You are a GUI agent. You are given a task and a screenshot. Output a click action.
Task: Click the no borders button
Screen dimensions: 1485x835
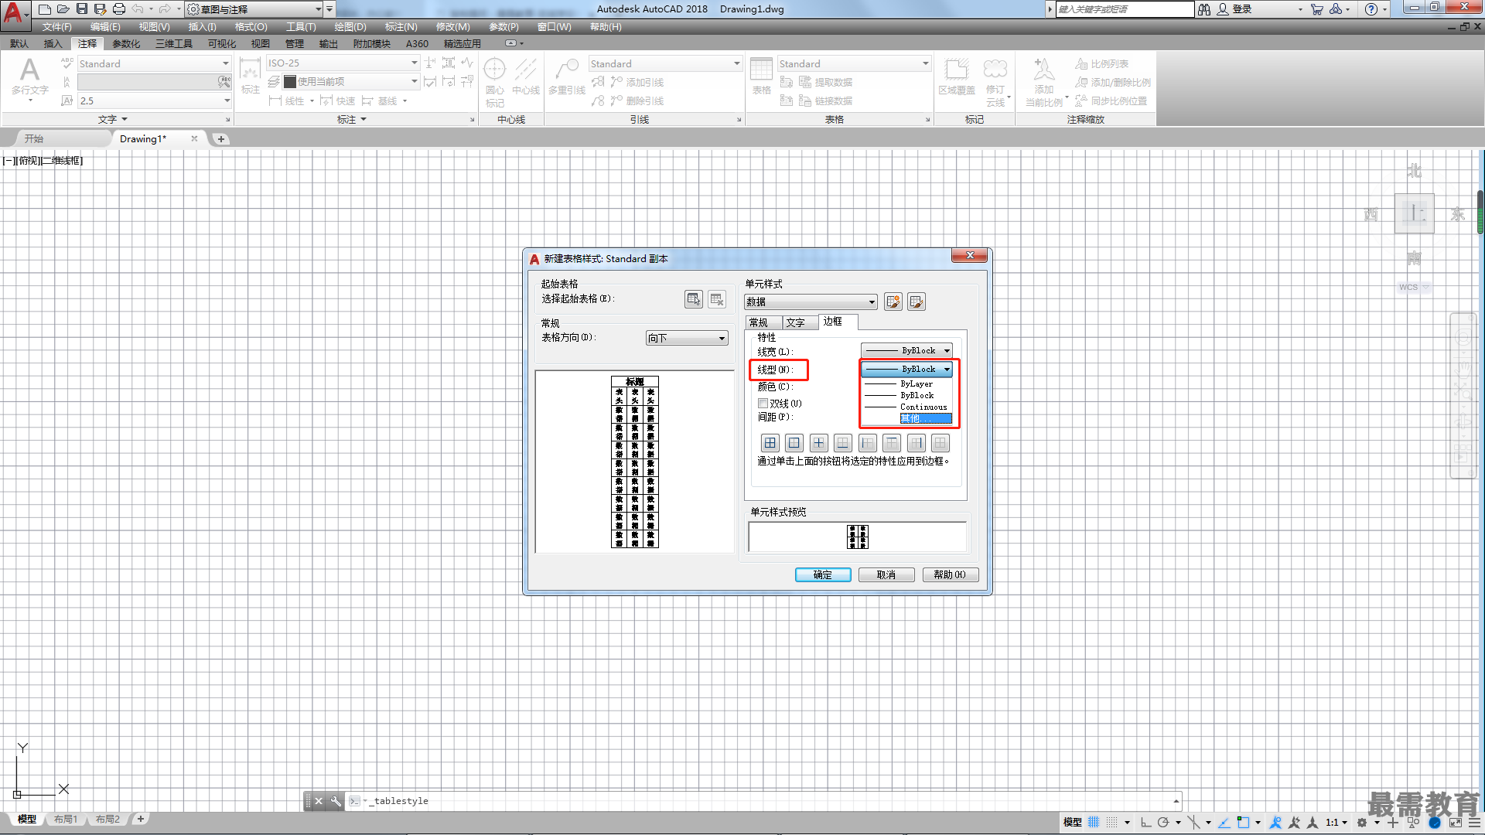click(x=940, y=443)
